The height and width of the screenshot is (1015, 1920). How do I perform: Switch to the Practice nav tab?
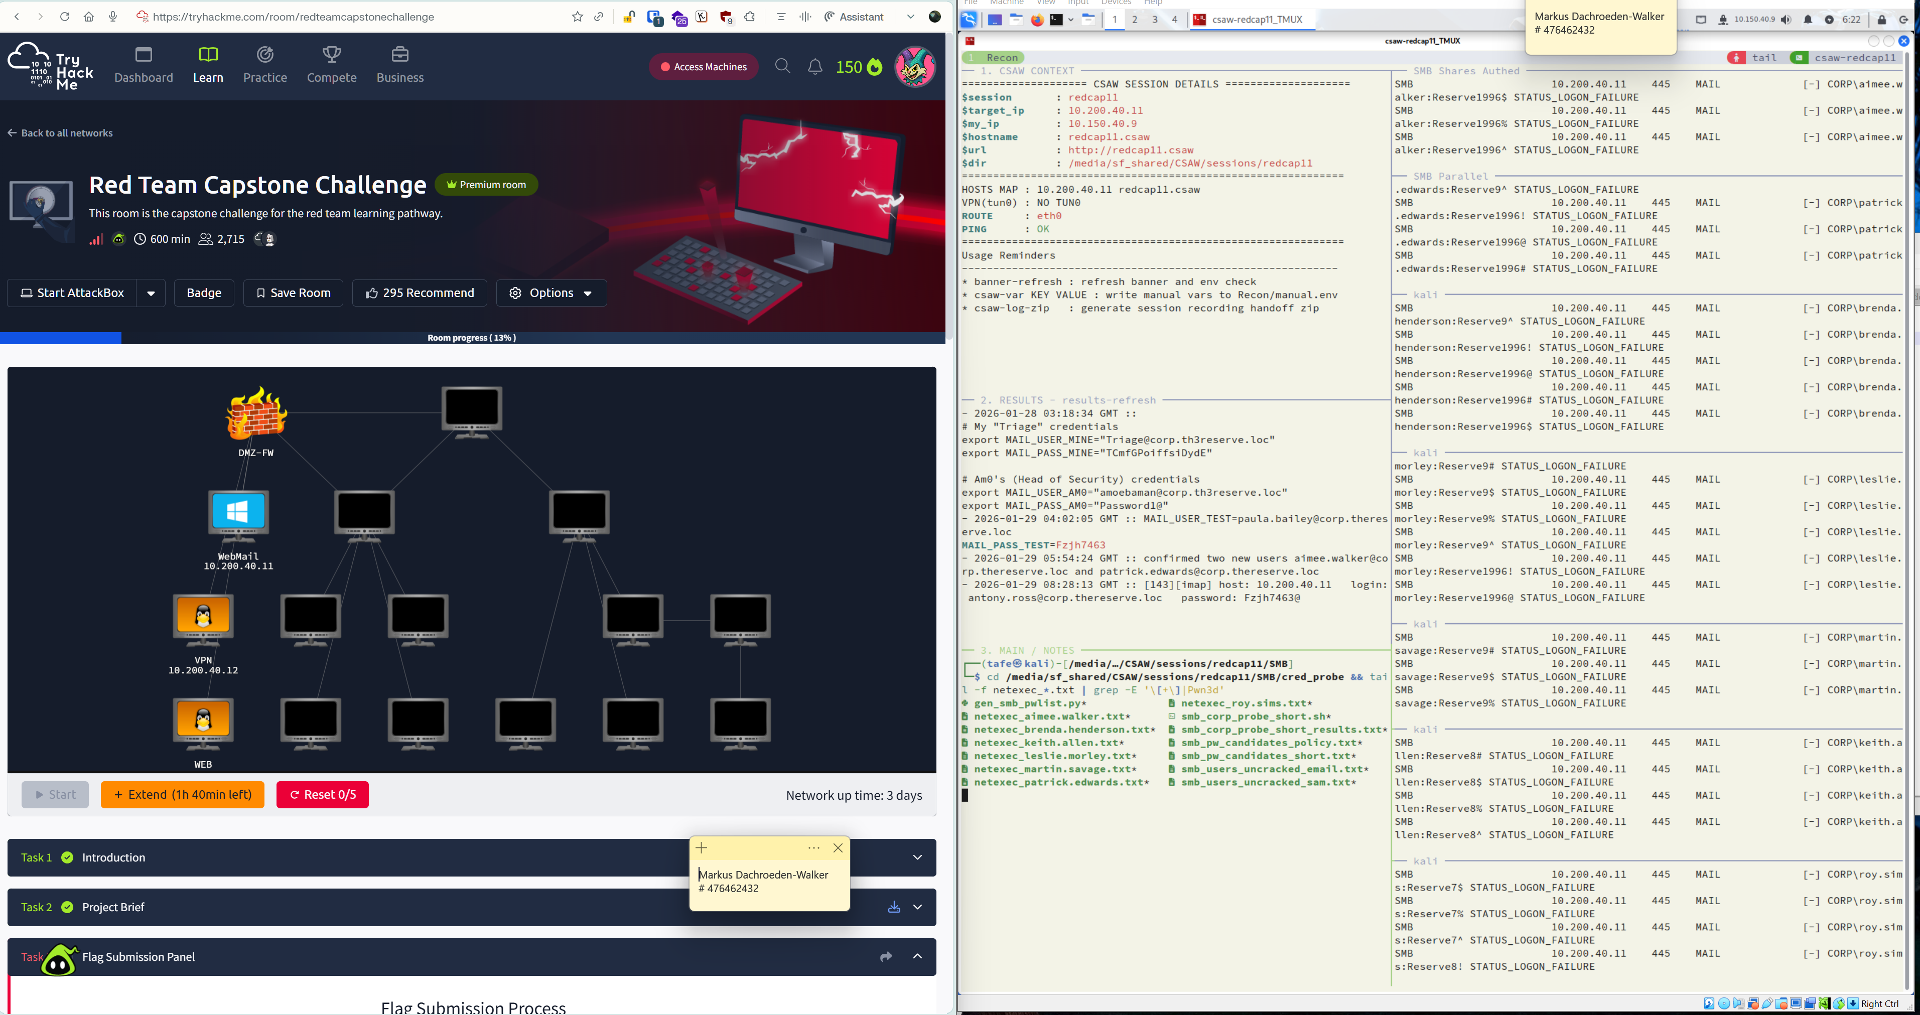[264, 66]
